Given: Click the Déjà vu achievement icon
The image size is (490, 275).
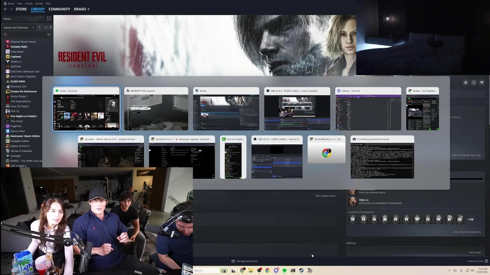Looking at the screenshot, I should point(353,201).
